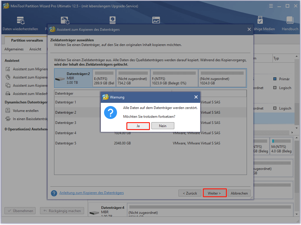Close the Warnung dialog
This screenshot has width=301, height=225.
pyautogui.click(x=196, y=97)
